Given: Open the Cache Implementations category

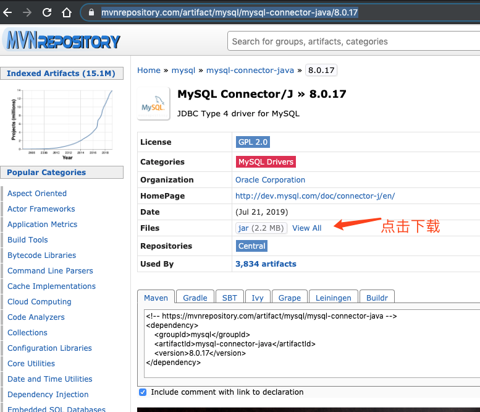Looking at the screenshot, I should click(51, 286).
